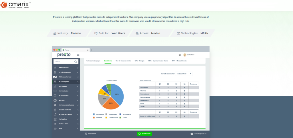Expand the Mis APIs chevron
The image size is (293, 138).
(x=78, y=100)
